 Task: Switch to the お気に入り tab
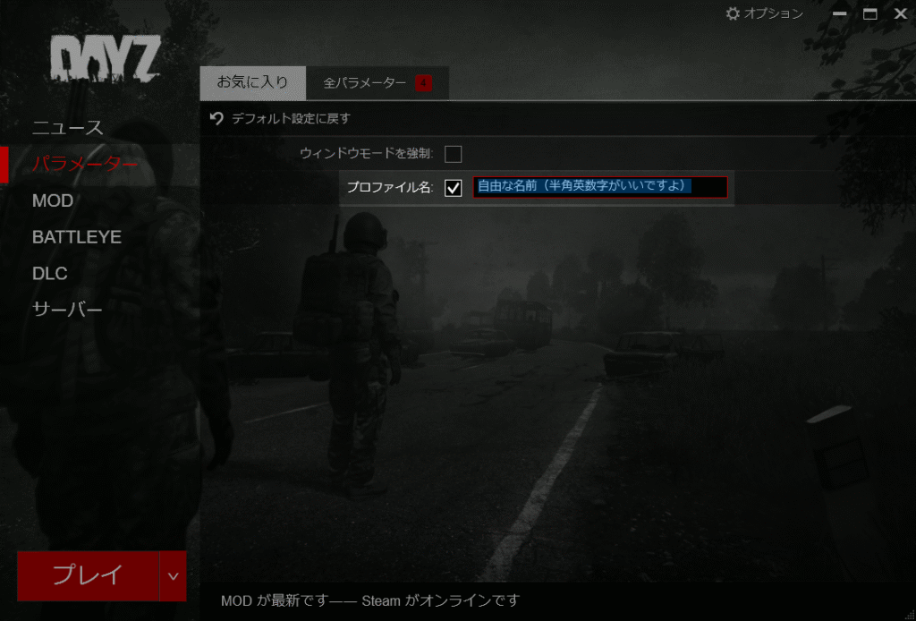(253, 83)
